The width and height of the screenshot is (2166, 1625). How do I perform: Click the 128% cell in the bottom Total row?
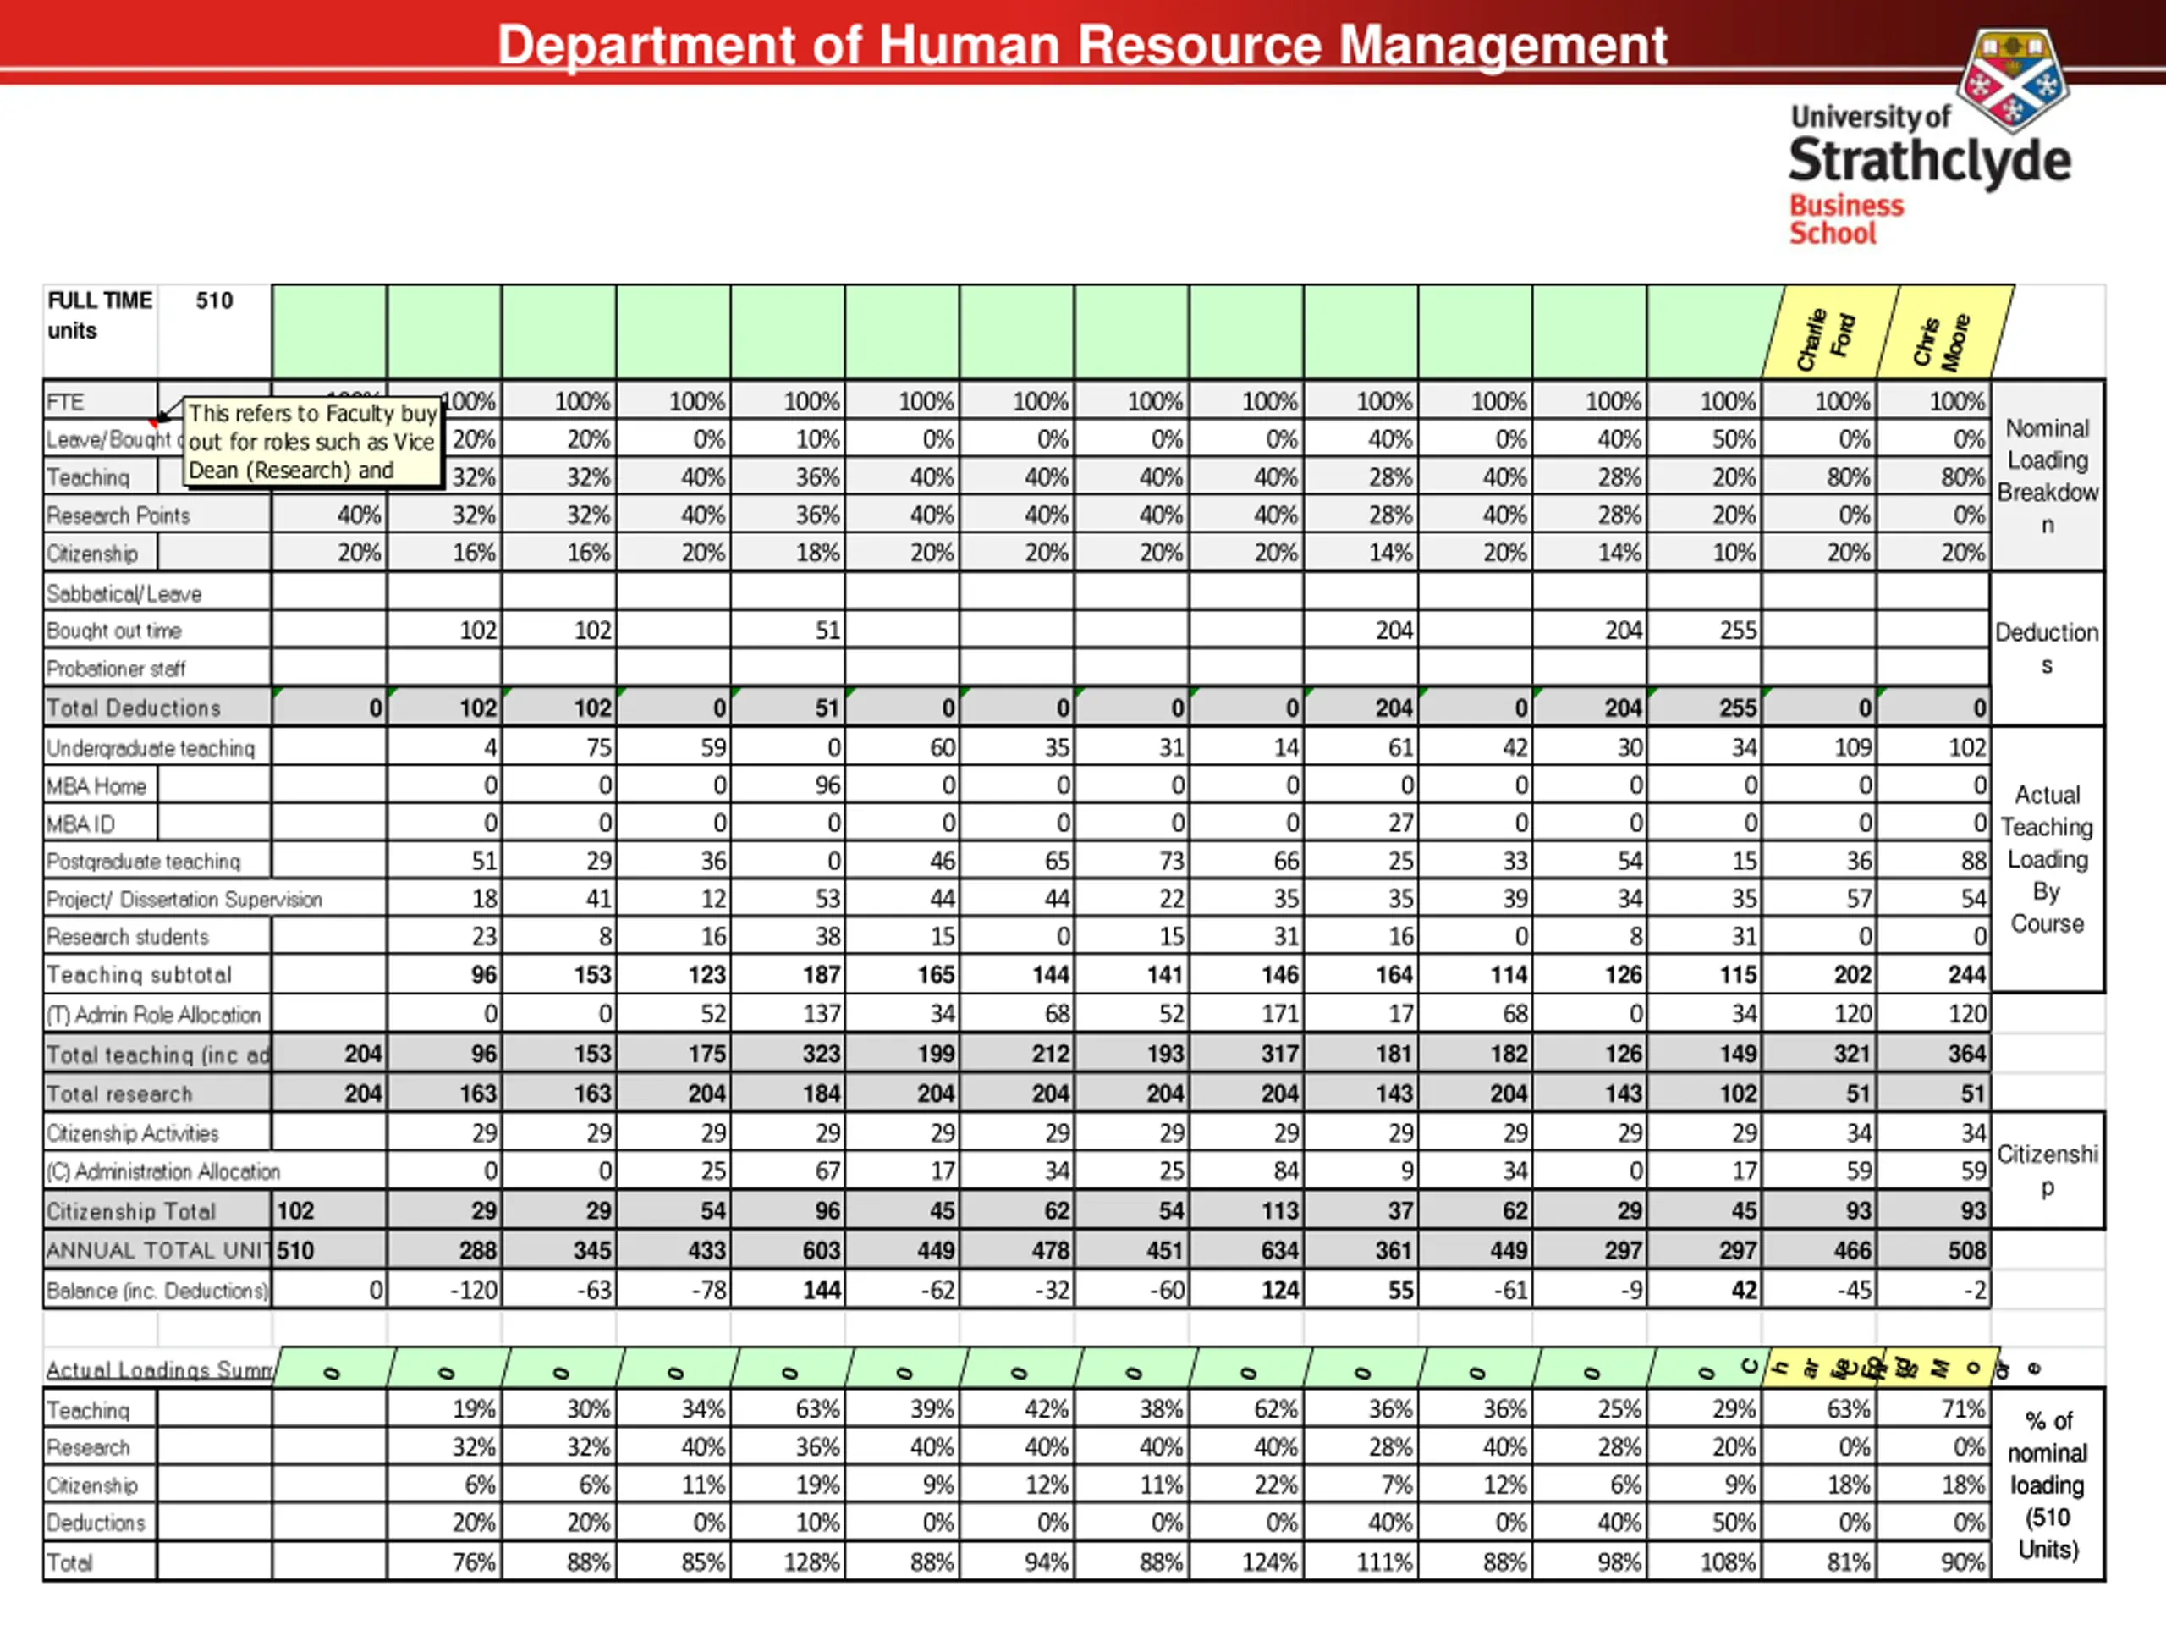(x=789, y=1562)
